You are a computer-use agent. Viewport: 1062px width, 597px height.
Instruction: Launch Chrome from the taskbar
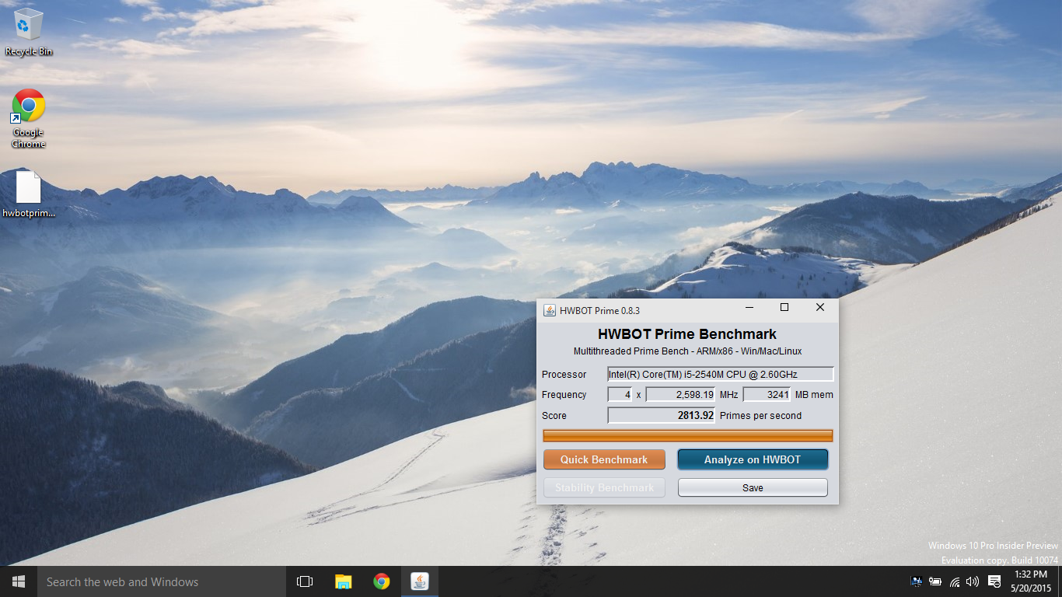coord(381,581)
